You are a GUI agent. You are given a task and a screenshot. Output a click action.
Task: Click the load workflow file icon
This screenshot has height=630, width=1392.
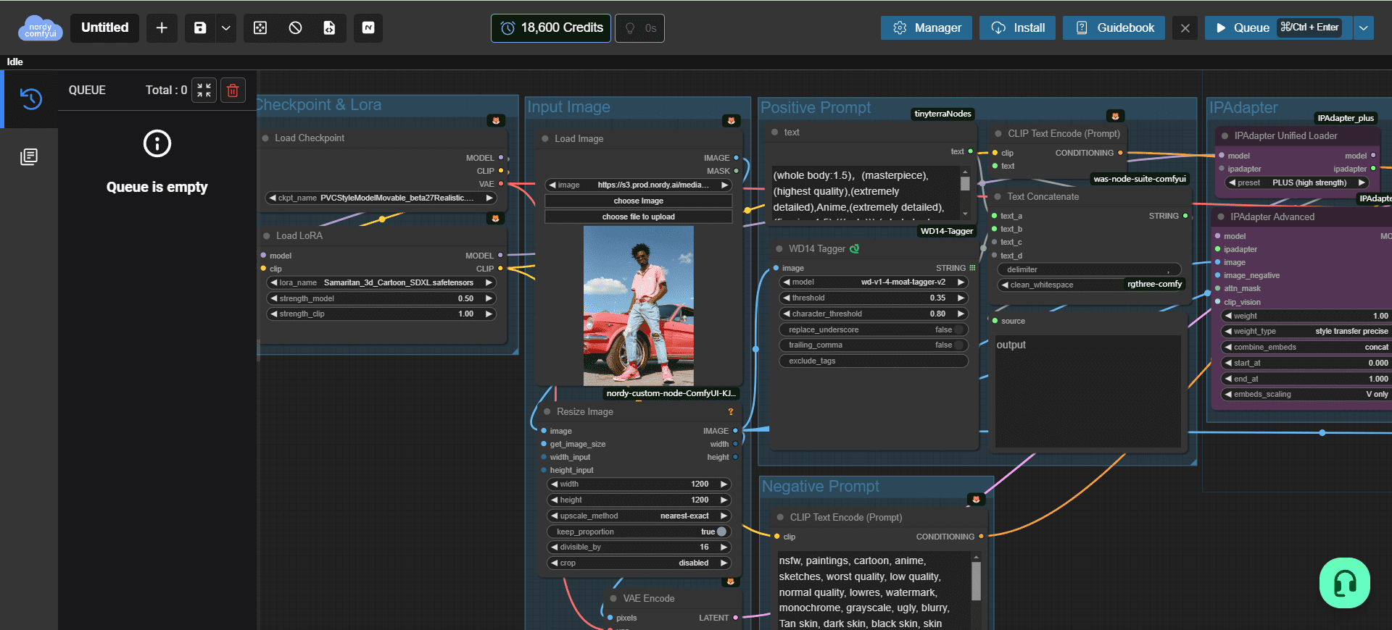[329, 28]
